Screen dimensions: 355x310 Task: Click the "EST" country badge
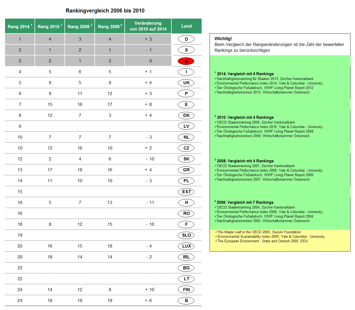(x=186, y=192)
